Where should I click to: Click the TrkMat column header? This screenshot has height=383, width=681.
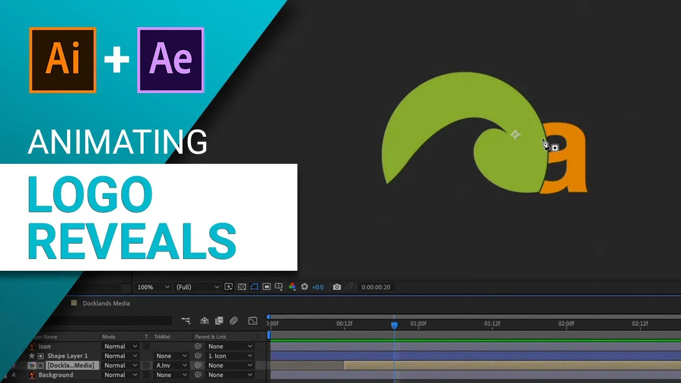(x=162, y=337)
